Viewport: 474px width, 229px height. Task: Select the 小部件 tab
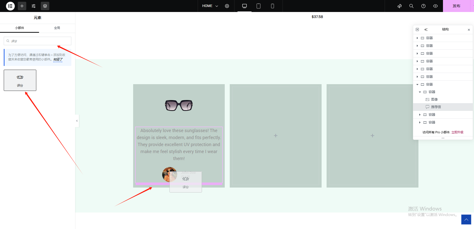[x=20, y=28]
